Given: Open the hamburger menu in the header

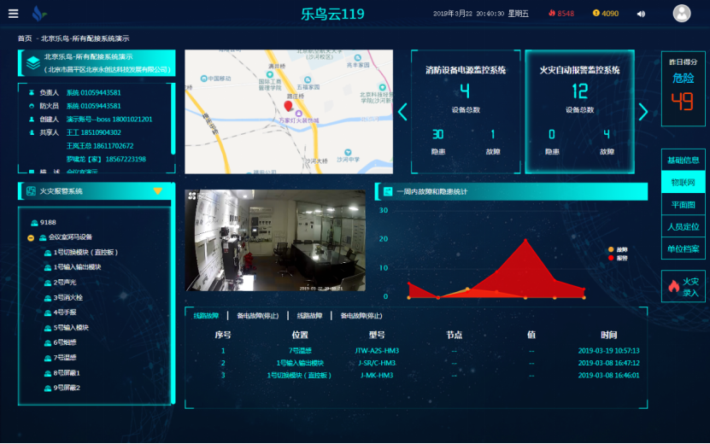Looking at the screenshot, I should [x=13, y=13].
